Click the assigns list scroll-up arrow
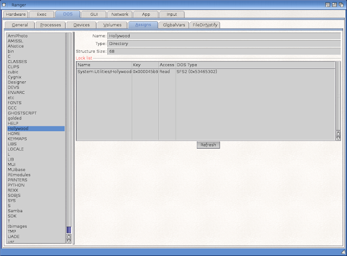The image size is (347, 256). (69, 236)
